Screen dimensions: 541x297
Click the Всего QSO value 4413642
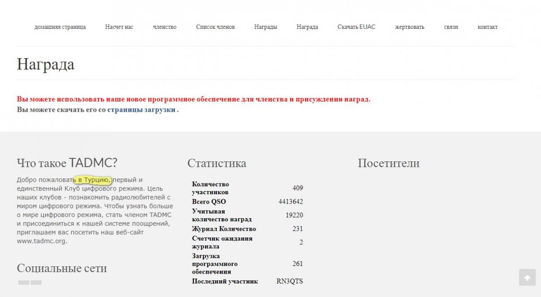[290, 201]
